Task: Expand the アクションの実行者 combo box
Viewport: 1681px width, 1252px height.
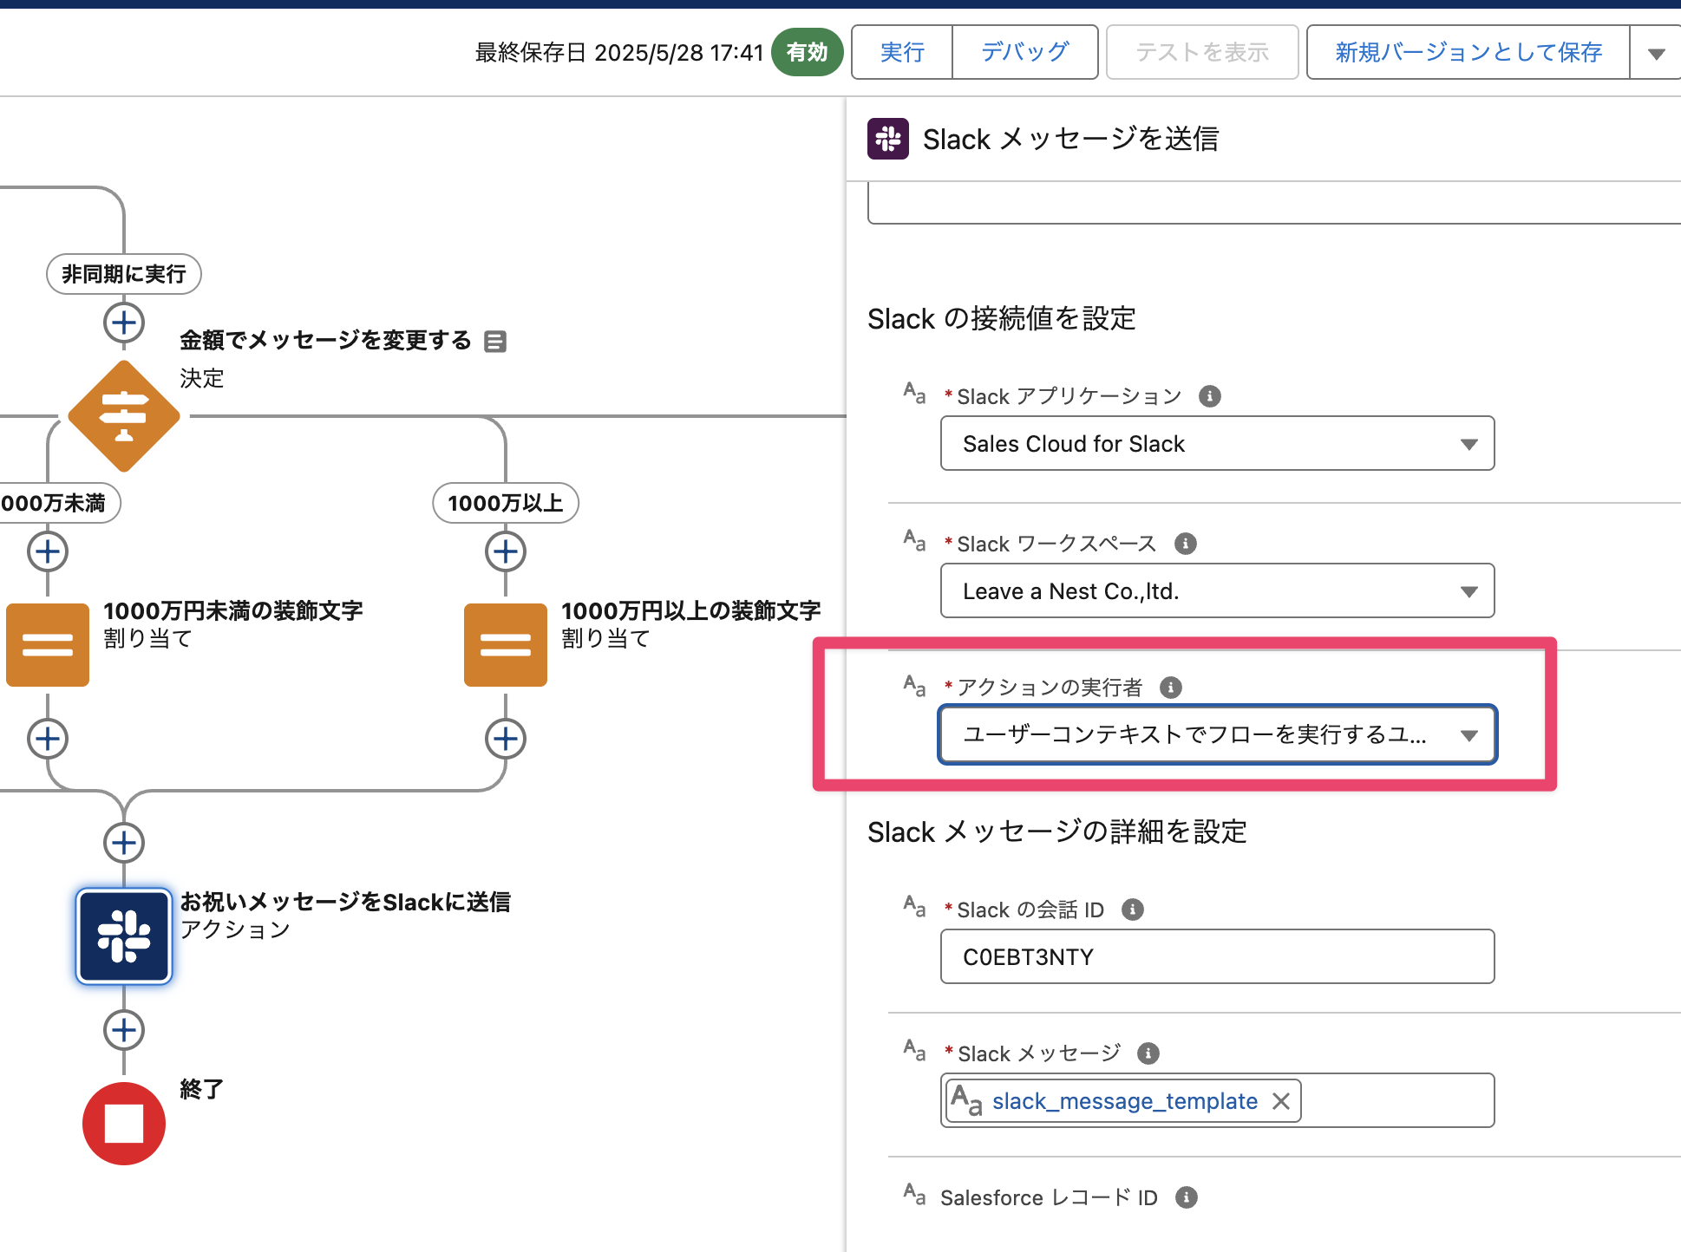Action: coord(1217,735)
